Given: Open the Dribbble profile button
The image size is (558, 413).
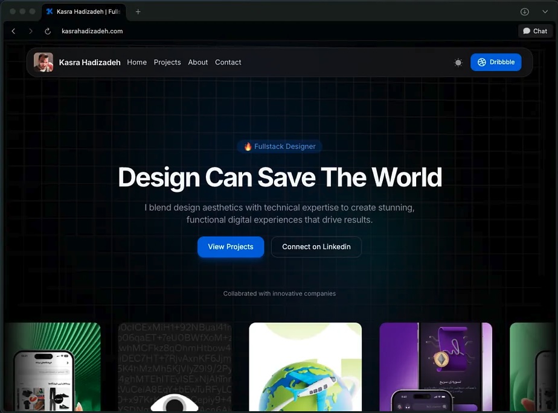Looking at the screenshot, I should pos(496,62).
